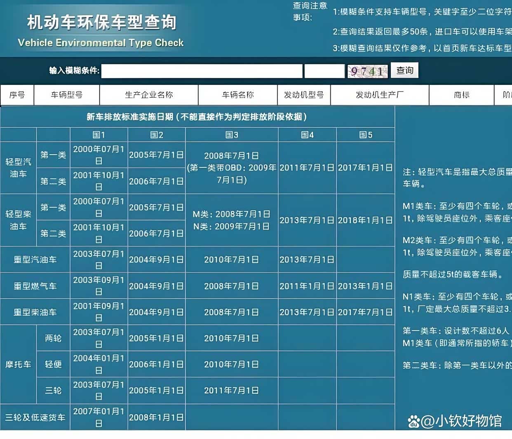Click the Baidu paw icon in watermark
The width and height of the screenshot is (512, 439).
pyautogui.click(x=413, y=421)
